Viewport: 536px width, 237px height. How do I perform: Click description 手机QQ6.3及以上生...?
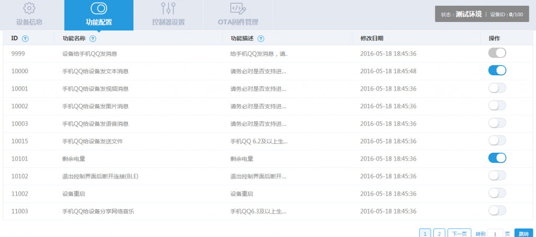point(258,211)
